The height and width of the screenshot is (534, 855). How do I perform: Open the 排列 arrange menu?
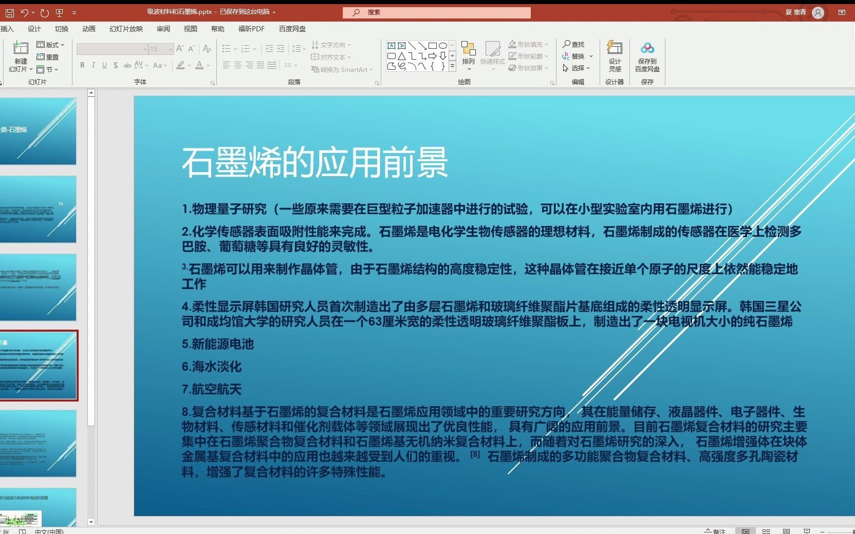coord(468,55)
